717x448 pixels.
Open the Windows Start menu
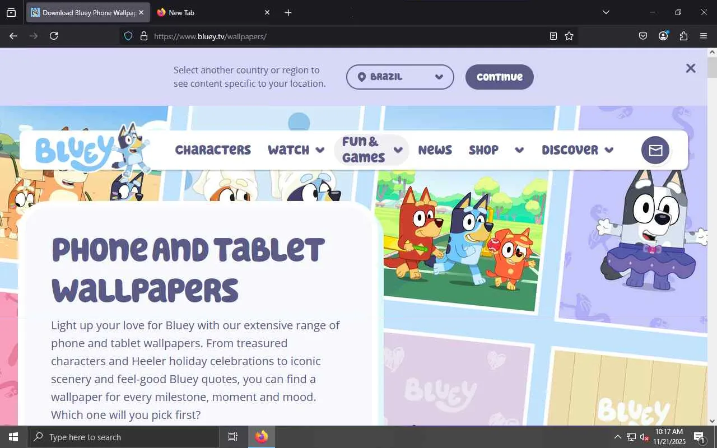click(x=13, y=437)
